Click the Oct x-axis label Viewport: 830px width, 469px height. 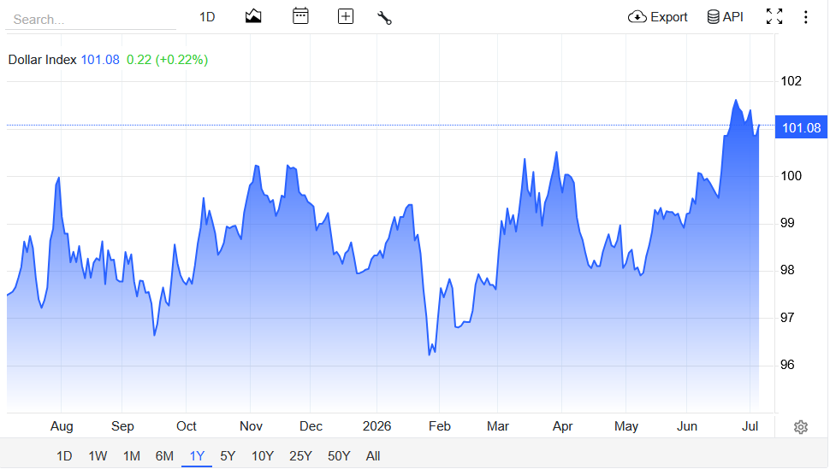pyautogui.click(x=187, y=426)
